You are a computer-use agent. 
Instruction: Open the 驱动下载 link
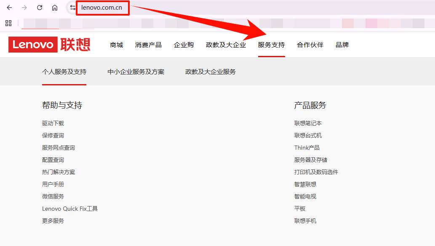52,123
